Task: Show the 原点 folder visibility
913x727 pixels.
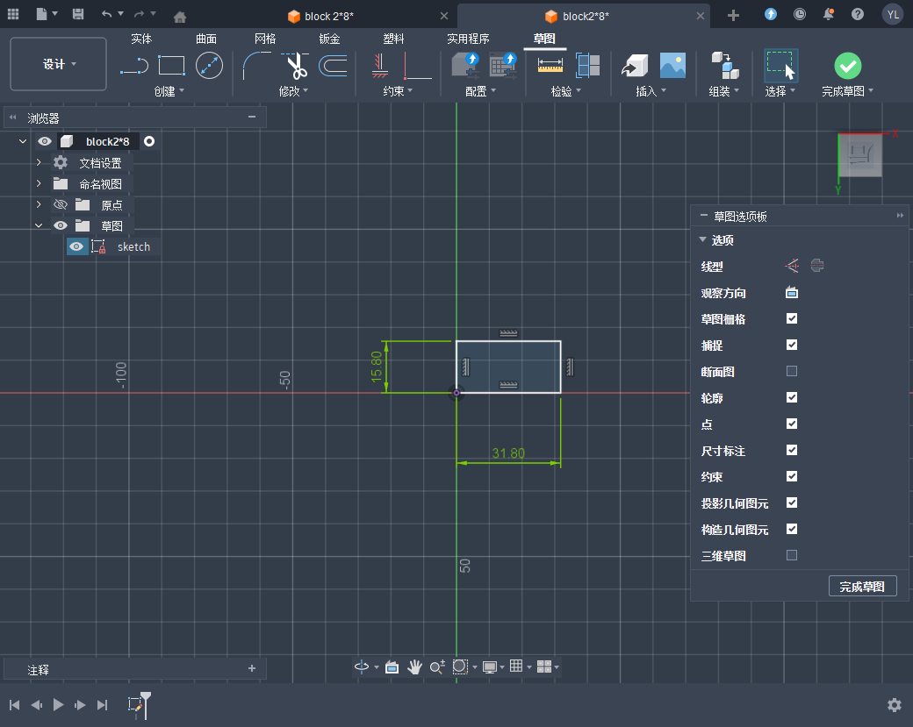Action: point(61,204)
